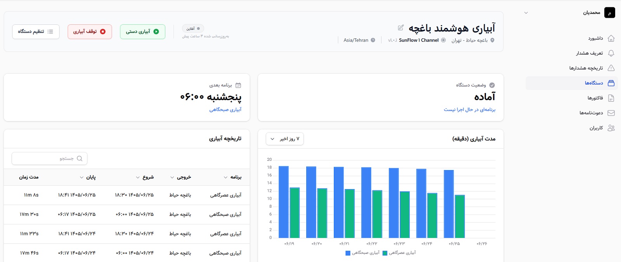Click the Asia/Tehran timezone text
Viewport: 621px width, 262px height.
click(356, 40)
